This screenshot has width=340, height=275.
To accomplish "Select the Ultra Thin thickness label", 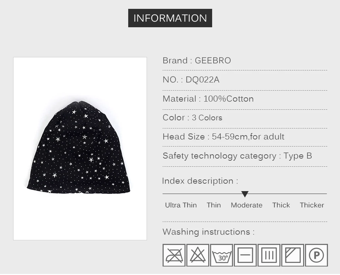I will pos(181,205).
